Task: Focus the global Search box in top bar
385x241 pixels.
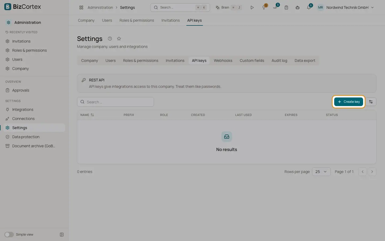Action: pyautogui.click(x=180, y=7)
